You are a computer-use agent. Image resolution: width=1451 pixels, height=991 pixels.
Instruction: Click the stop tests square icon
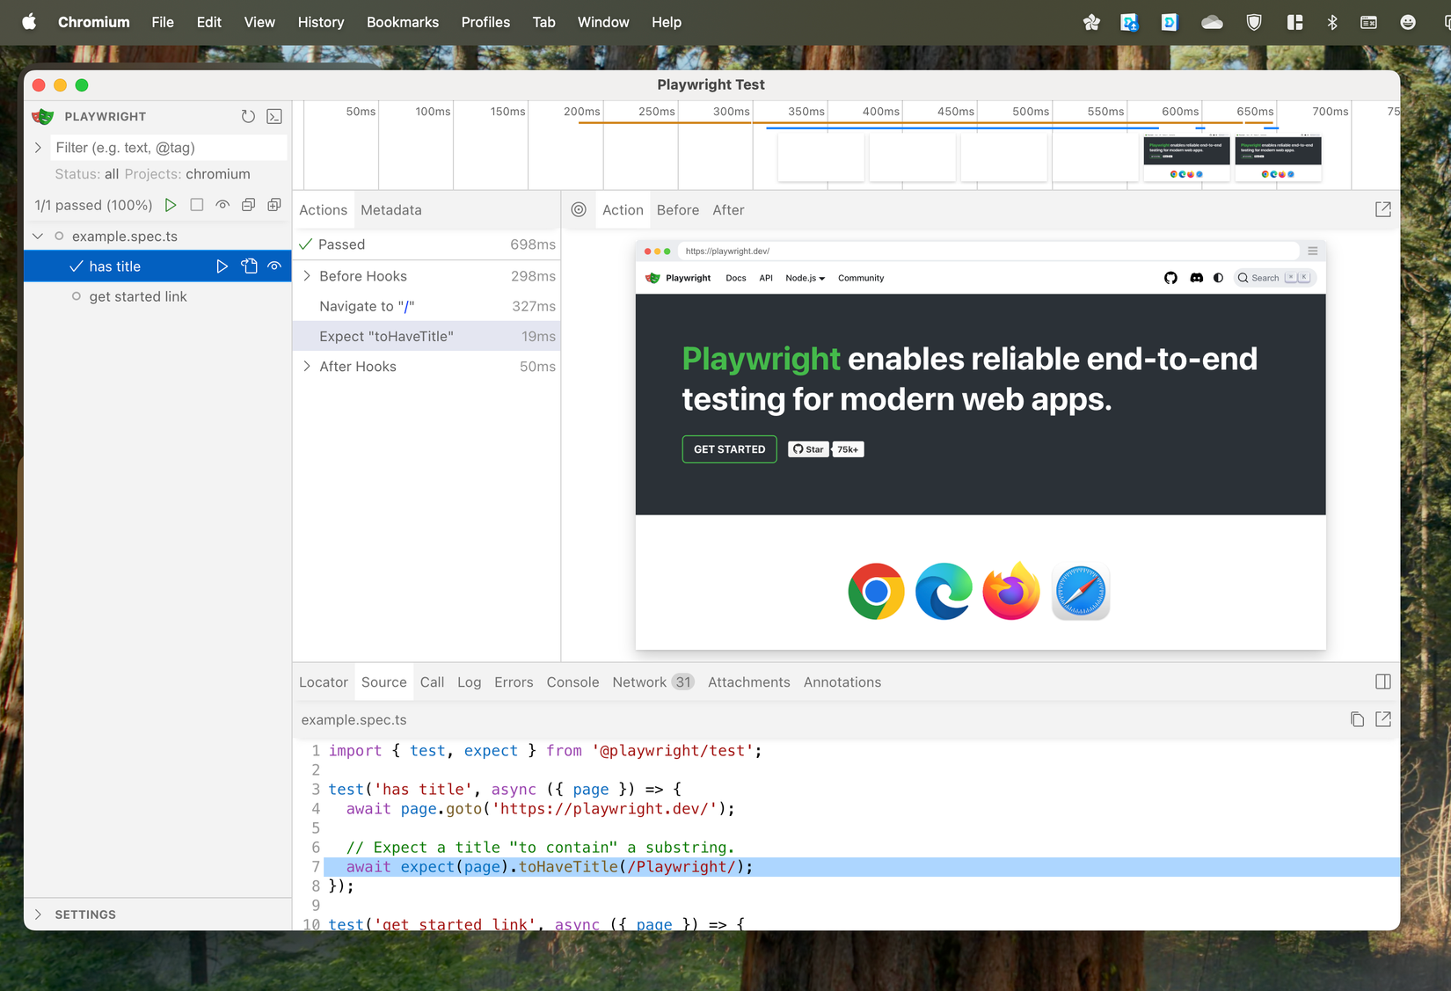pos(196,205)
